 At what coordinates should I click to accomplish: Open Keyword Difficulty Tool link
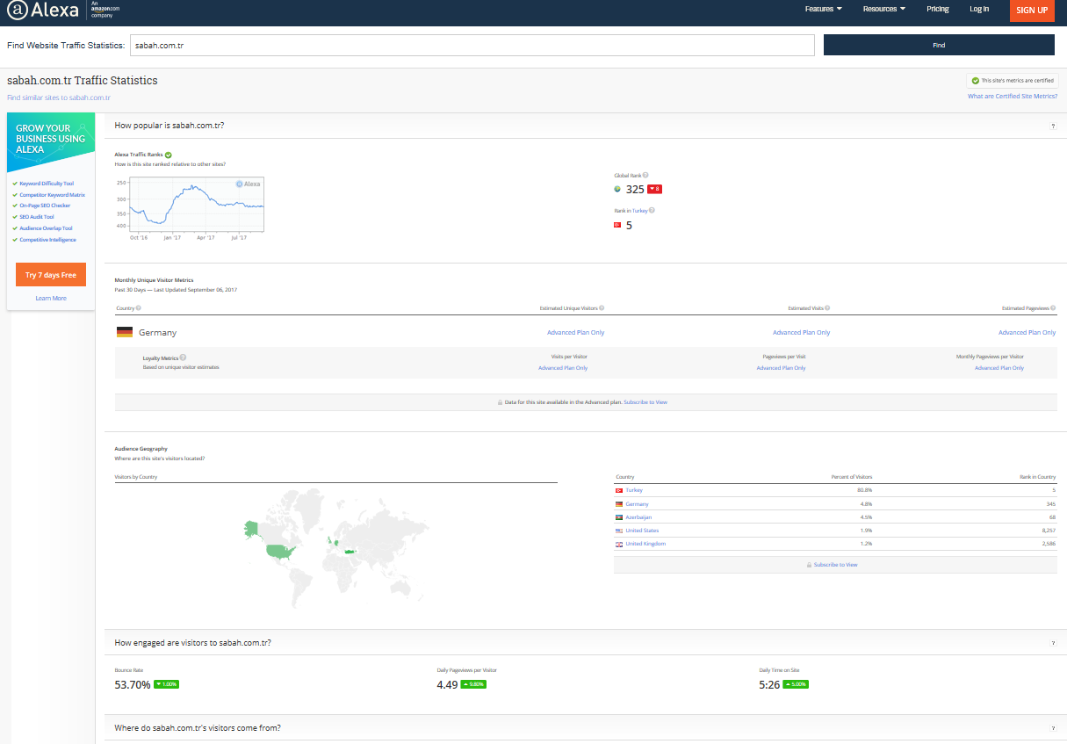[x=47, y=184]
